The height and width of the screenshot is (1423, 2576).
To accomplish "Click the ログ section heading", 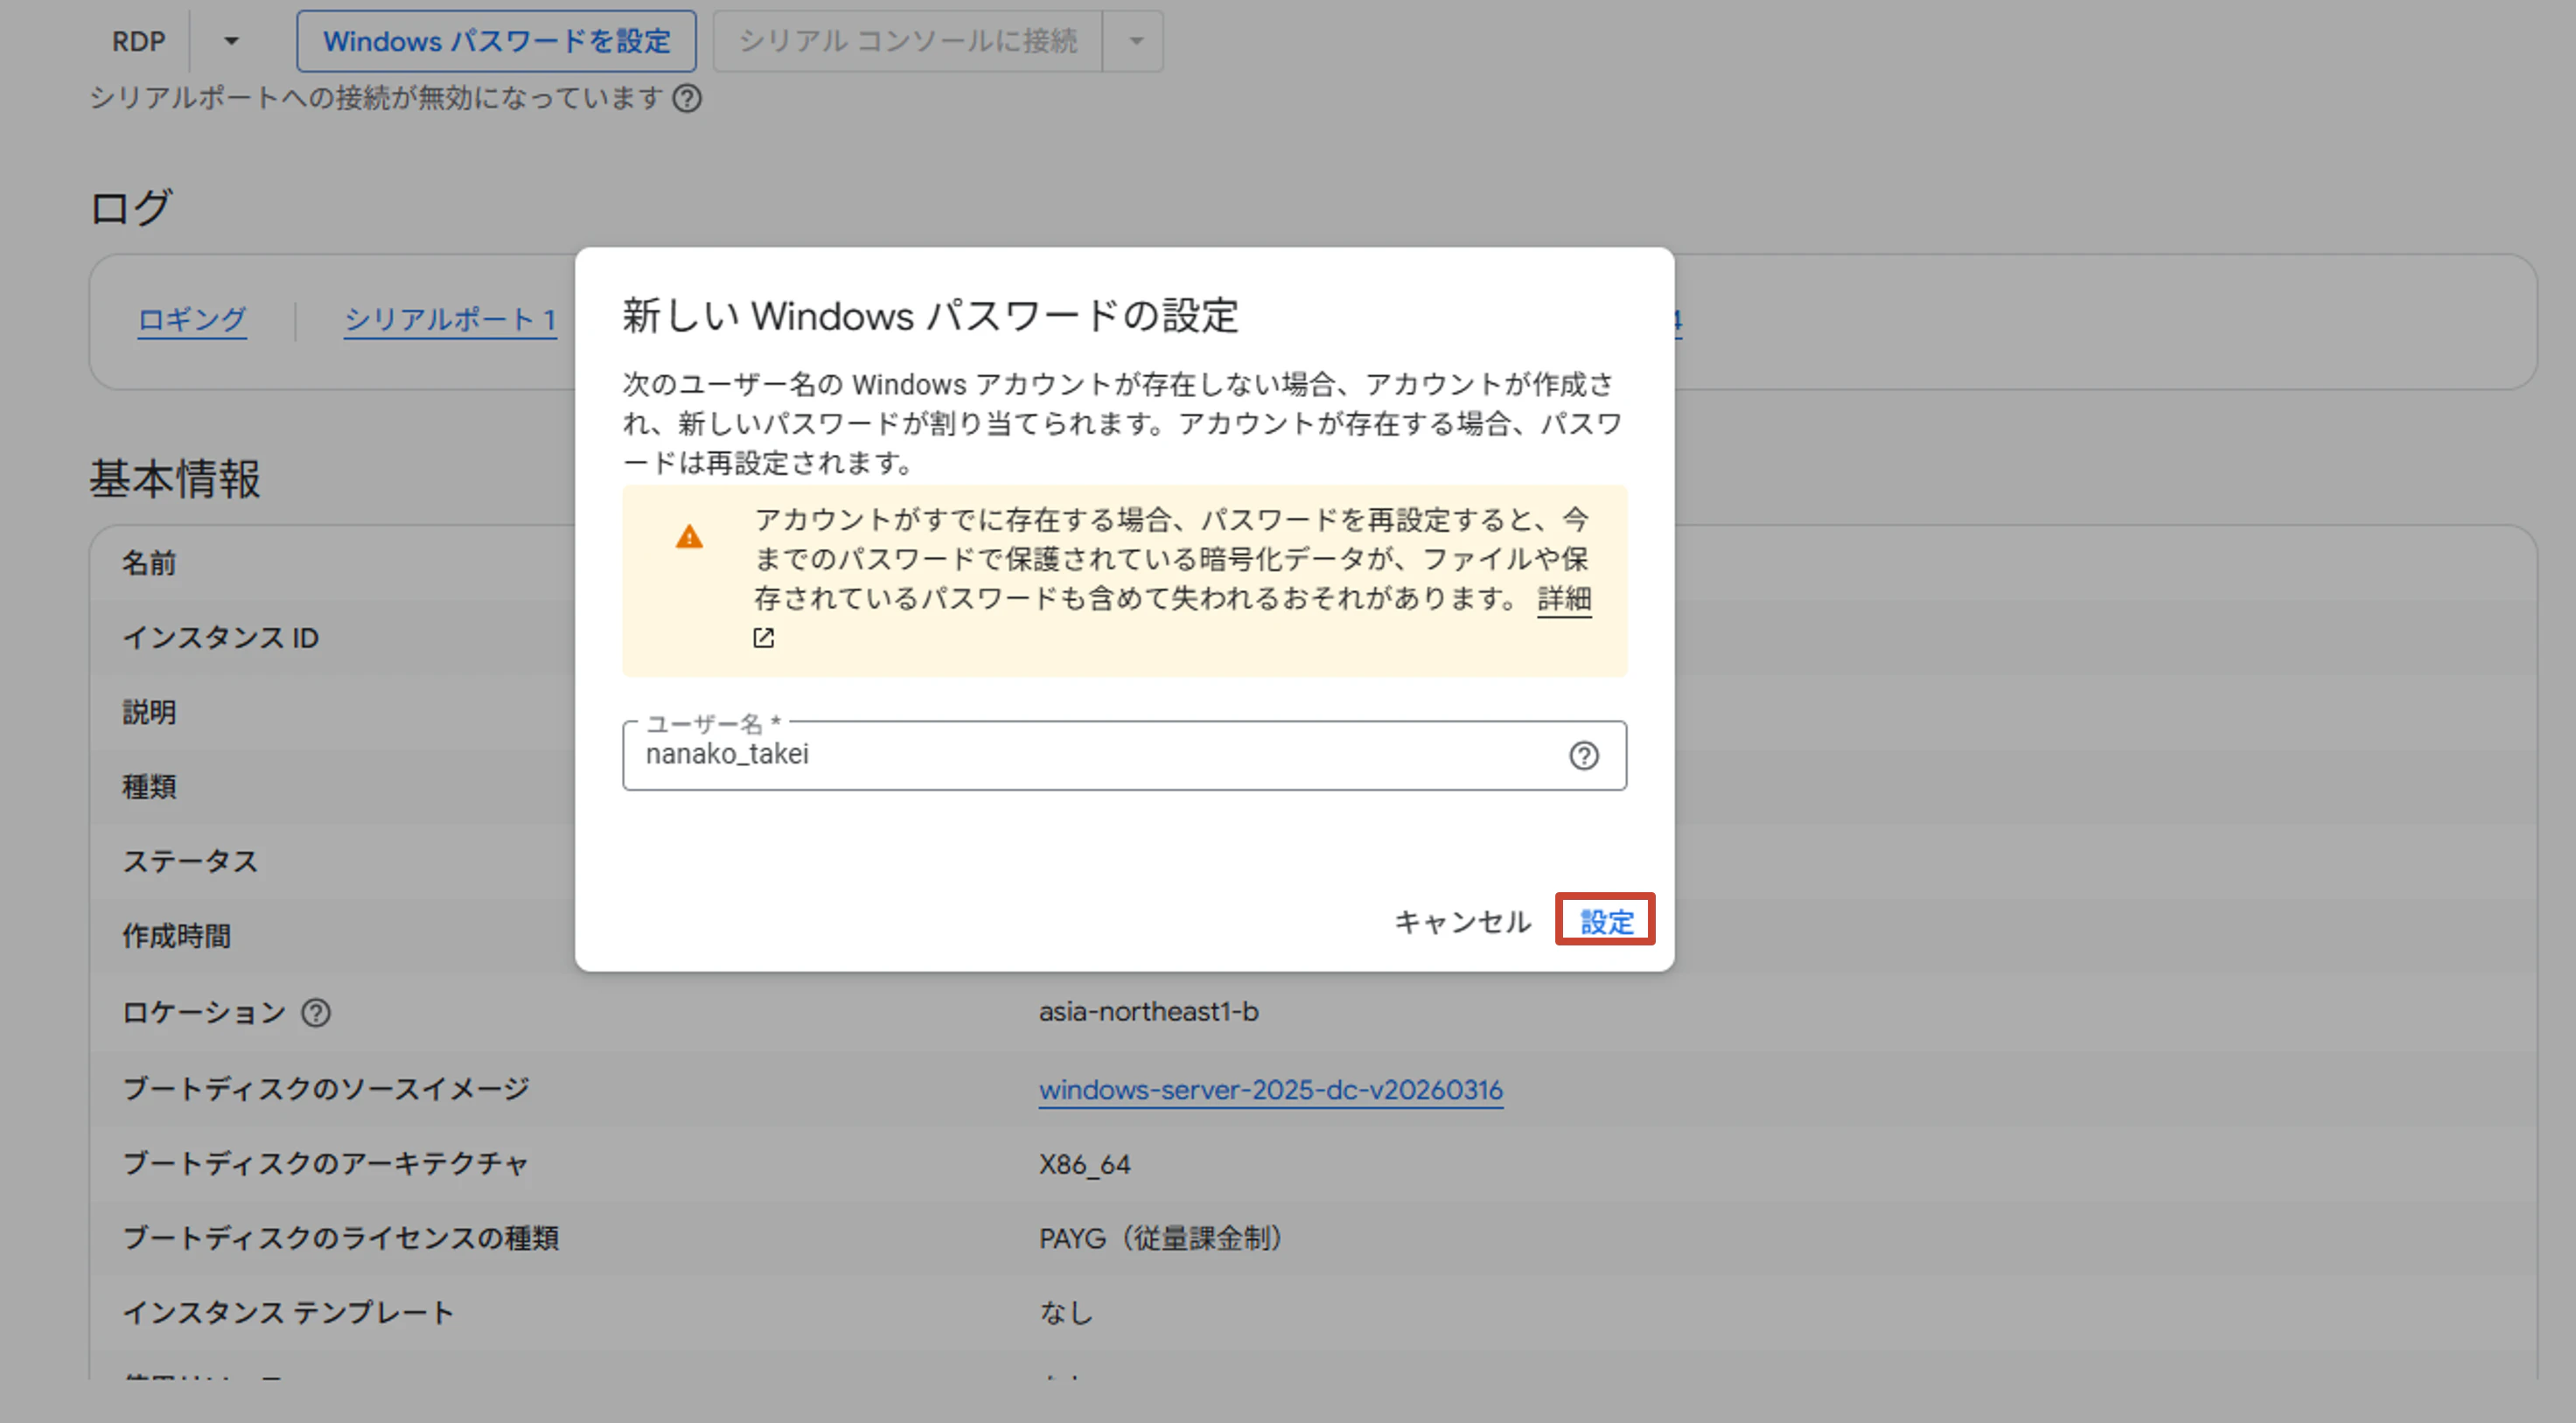I will (x=131, y=208).
